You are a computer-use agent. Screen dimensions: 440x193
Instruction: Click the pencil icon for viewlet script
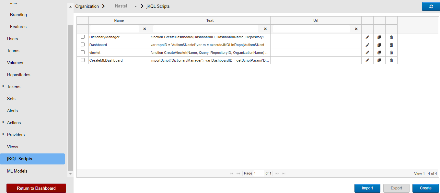[x=367, y=53]
